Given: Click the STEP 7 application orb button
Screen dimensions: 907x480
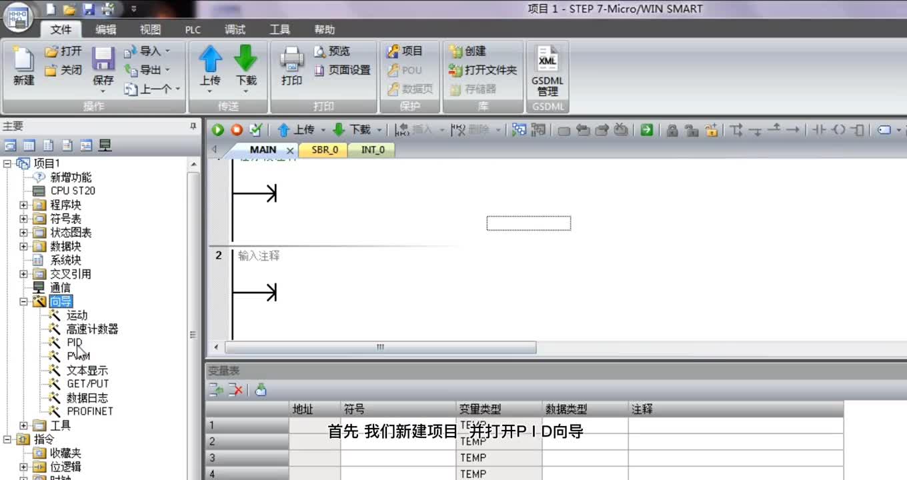Looking at the screenshot, I should pos(19,16).
